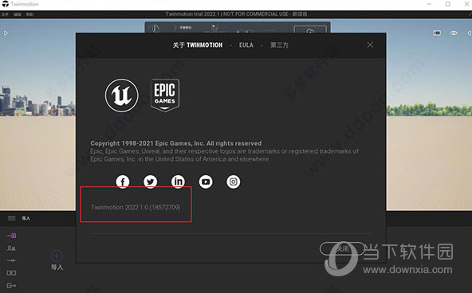Select the Import section icon in sidebar
The image size is (472, 293).
11,236
